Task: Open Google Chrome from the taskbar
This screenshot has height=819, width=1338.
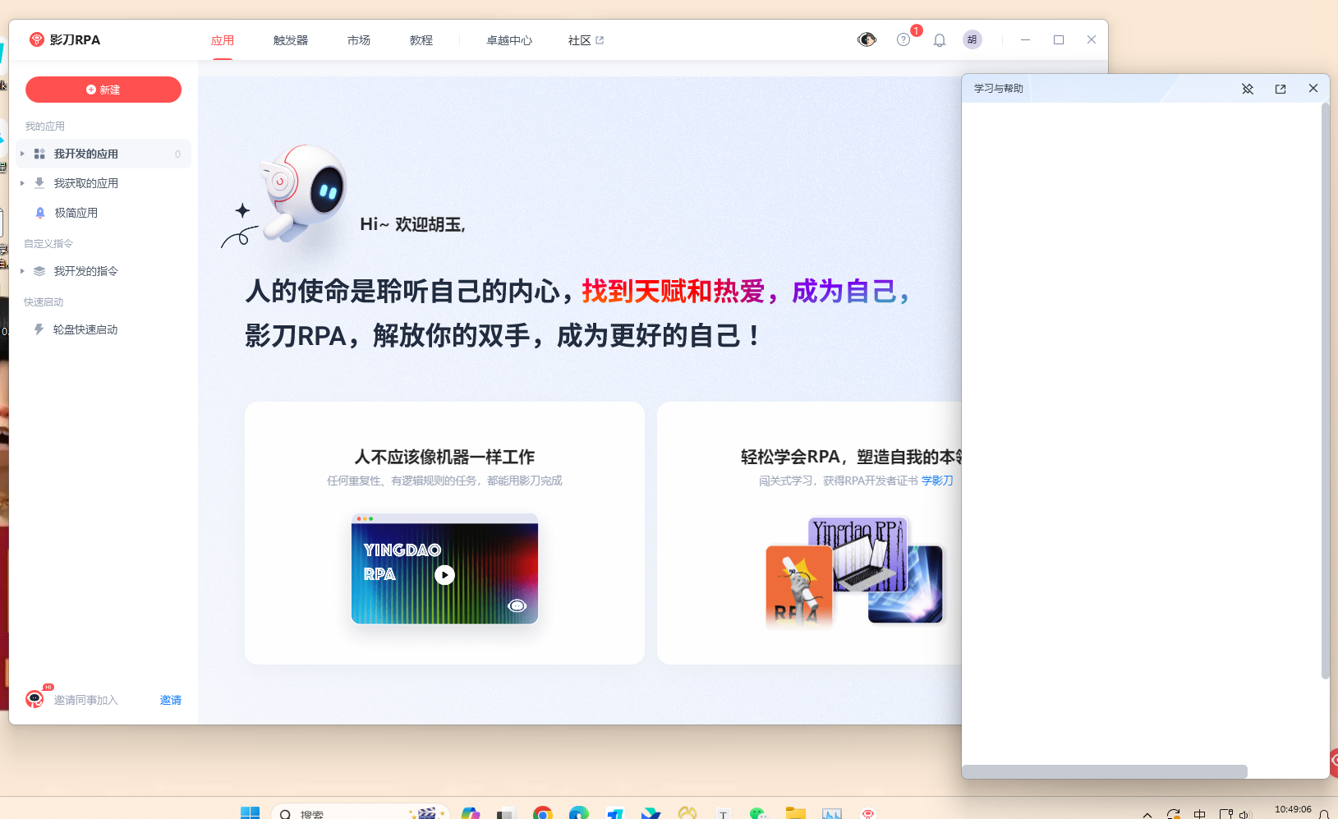Action: 542,813
